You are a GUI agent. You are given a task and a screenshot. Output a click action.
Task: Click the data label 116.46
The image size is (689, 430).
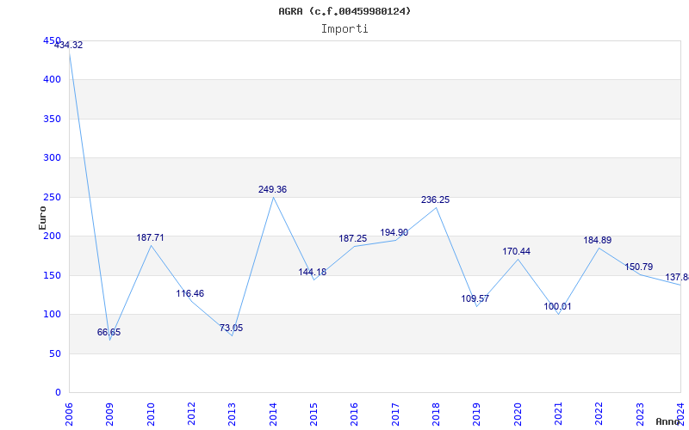click(x=190, y=293)
